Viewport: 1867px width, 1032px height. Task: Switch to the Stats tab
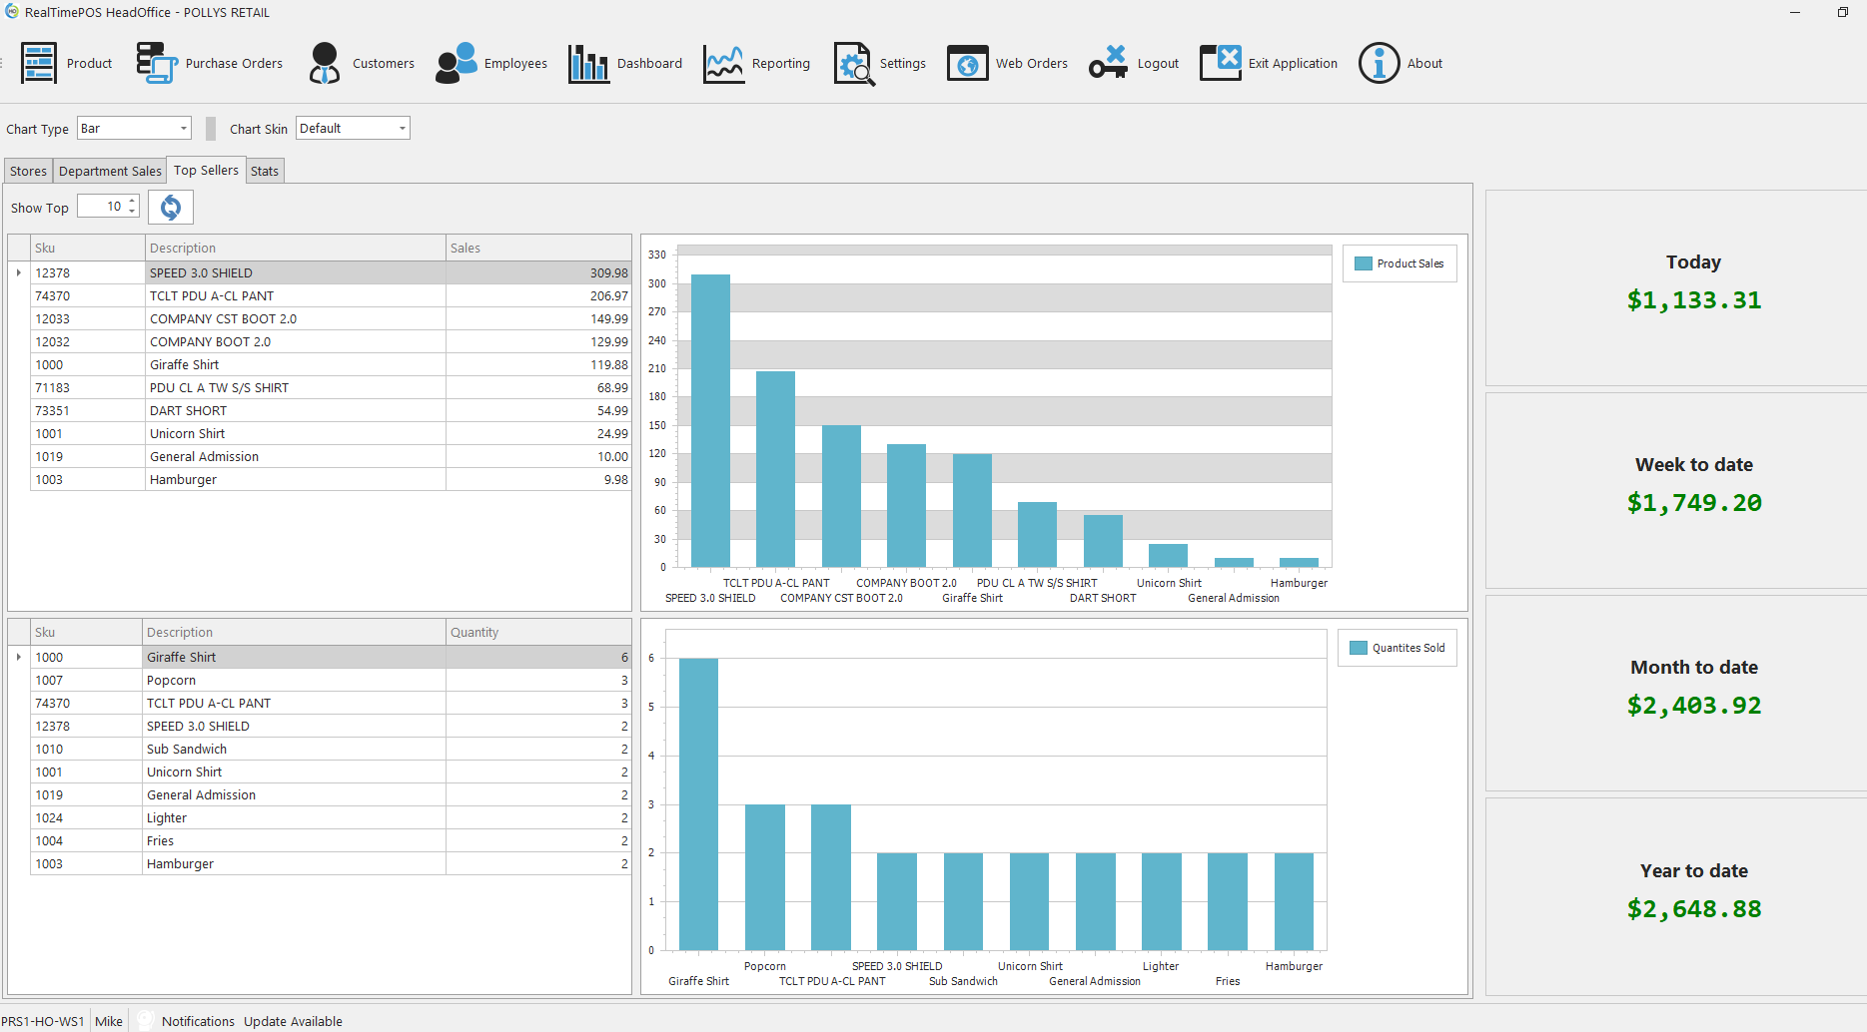[x=264, y=170]
